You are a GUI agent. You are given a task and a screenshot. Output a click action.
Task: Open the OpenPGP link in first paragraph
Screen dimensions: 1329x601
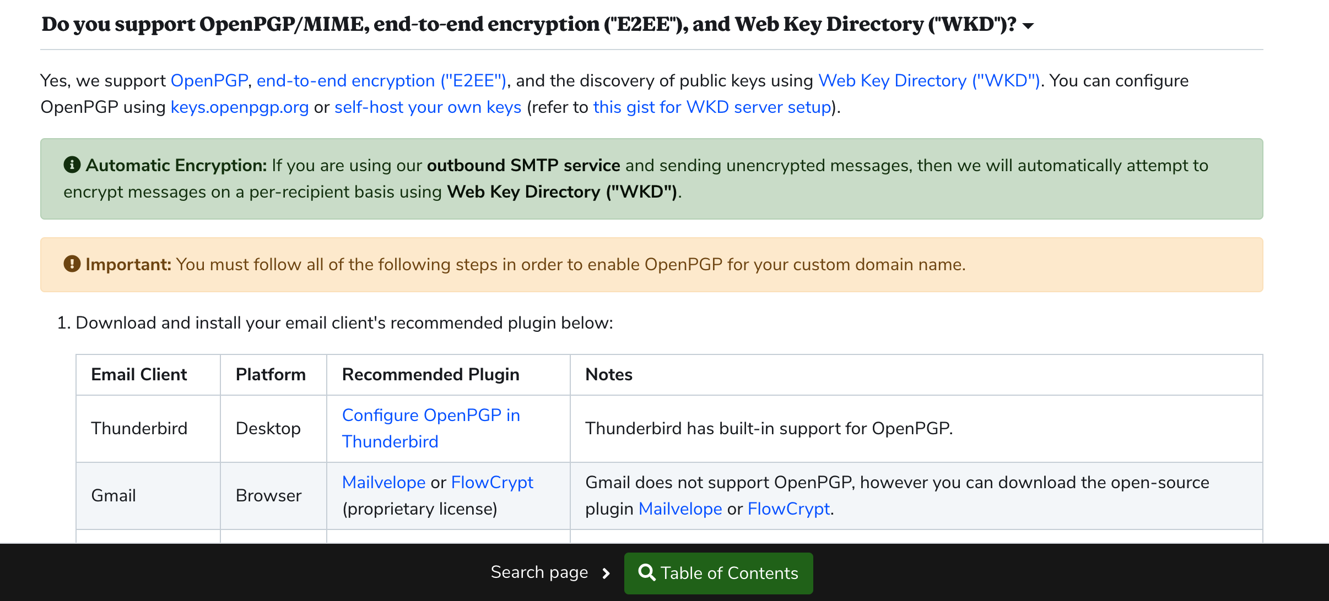(x=209, y=80)
